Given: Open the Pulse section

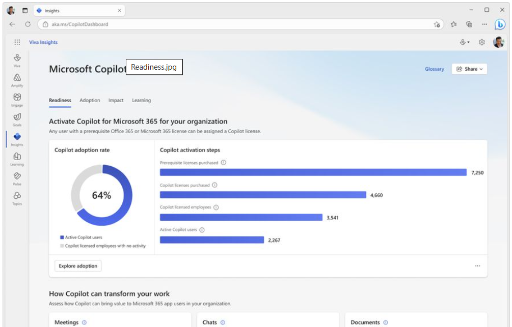Looking at the screenshot, I should coord(17,178).
